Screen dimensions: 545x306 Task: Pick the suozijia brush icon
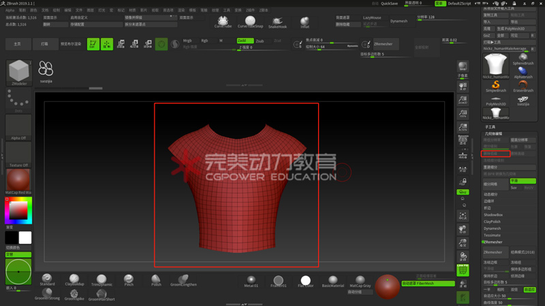coord(46,72)
